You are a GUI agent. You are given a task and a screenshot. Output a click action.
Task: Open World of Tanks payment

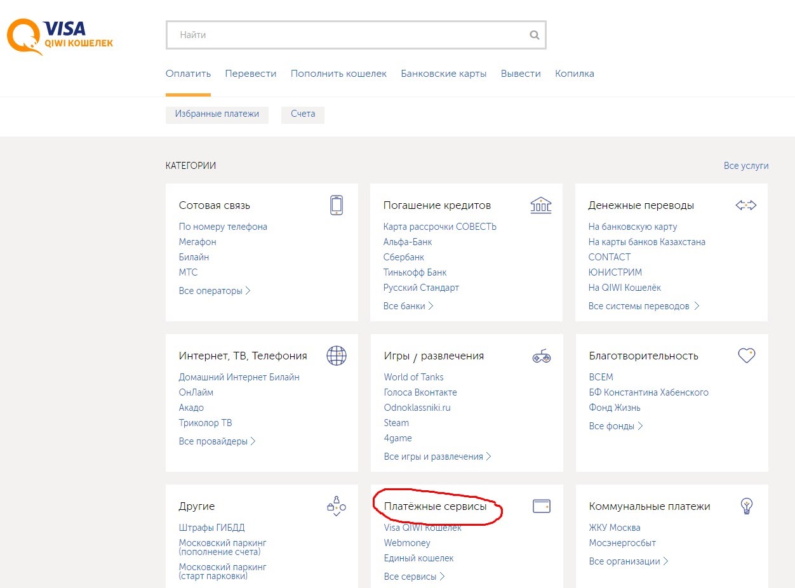(x=414, y=377)
